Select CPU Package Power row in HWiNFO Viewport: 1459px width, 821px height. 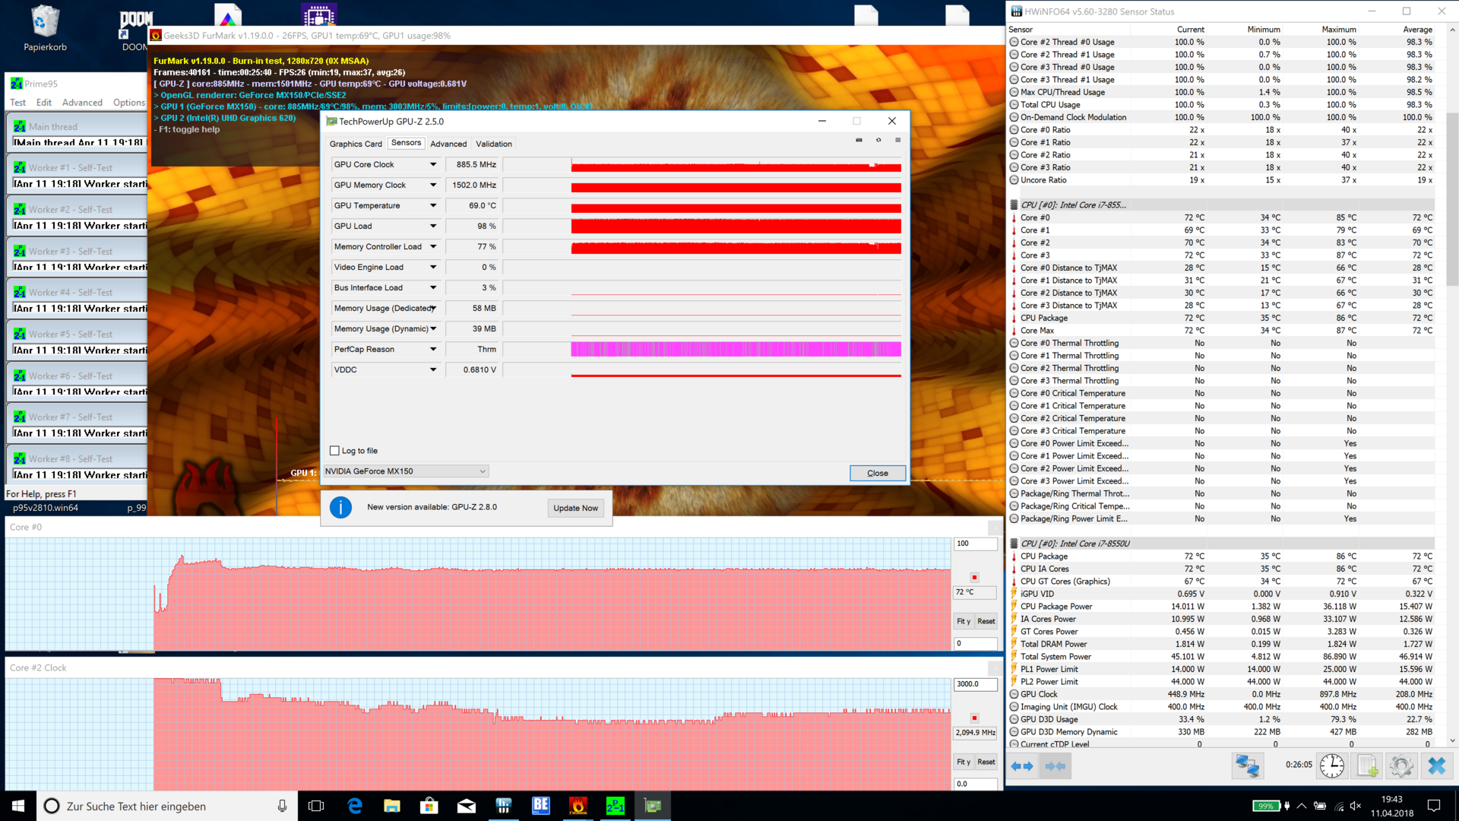tap(1220, 607)
